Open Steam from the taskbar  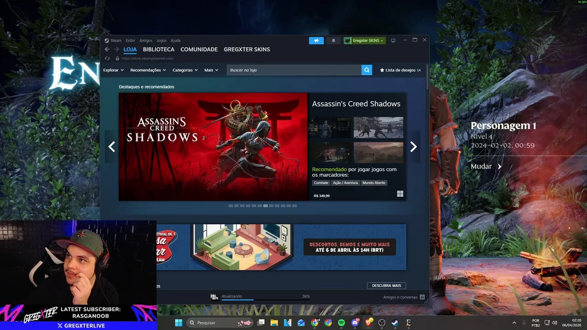[x=395, y=323]
